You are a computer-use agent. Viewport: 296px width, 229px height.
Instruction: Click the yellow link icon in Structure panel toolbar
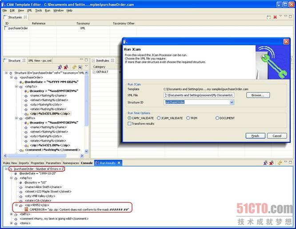click(x=74, y=67)
